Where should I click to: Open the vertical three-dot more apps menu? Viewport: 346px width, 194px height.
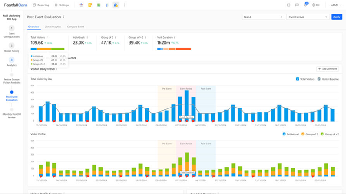coord(125,5)
